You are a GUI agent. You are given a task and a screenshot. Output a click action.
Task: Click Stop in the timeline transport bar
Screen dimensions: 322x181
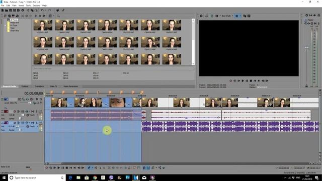click(67, 168)
